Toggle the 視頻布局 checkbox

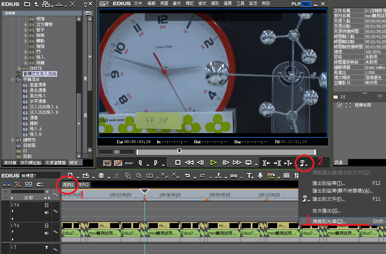tap(340, 105)
